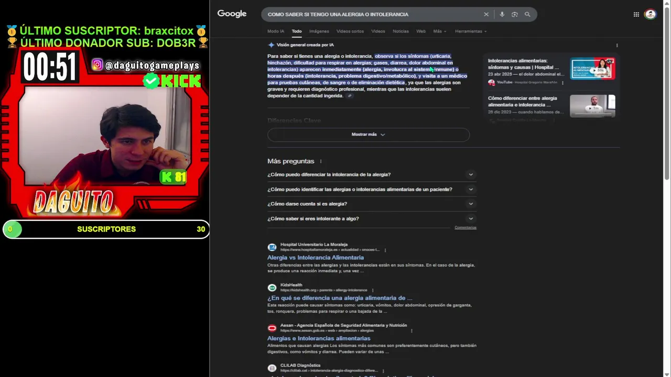The image size is (671, 377).
Task: Submit search with the magnifier icon
Action: click(527, 14)
